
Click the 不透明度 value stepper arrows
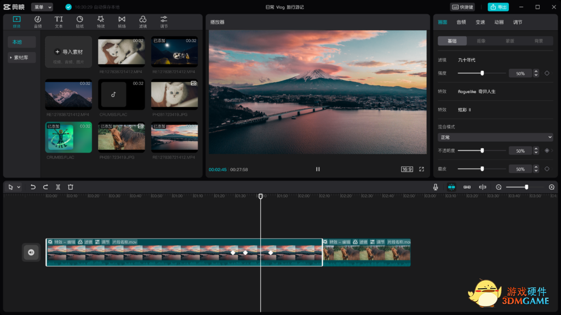coord(536,151)
